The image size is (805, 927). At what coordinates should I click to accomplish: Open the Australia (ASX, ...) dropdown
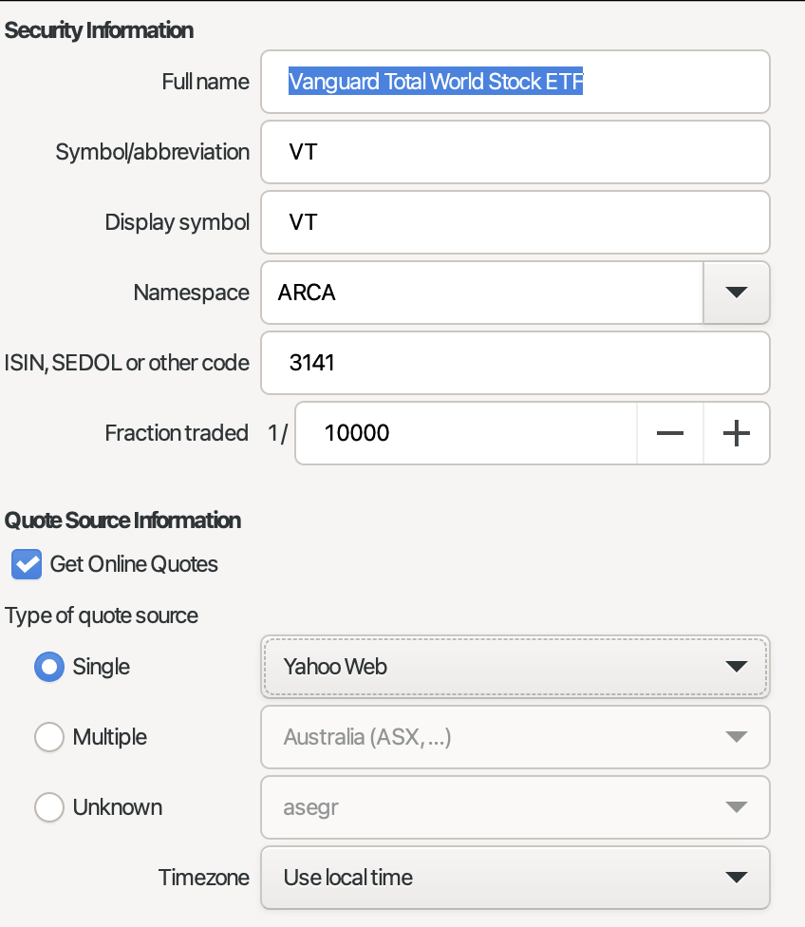[x=515, y=737]
